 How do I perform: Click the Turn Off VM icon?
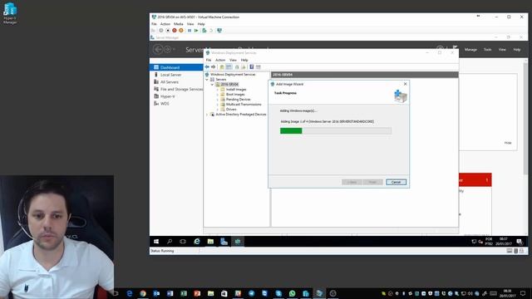click(168, 31)
